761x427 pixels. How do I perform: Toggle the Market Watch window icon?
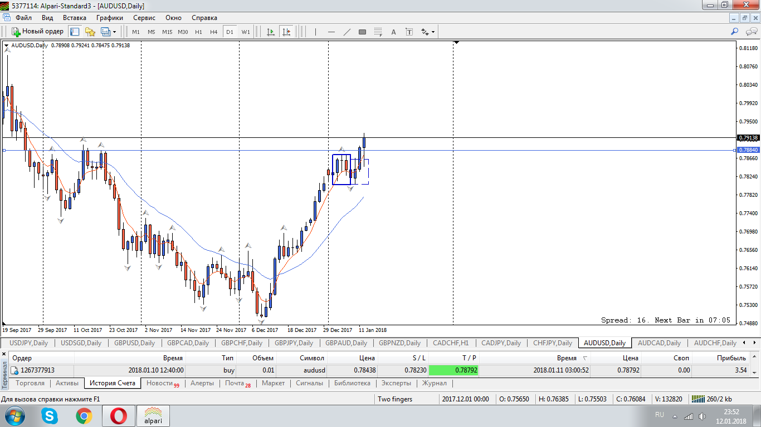click(x=75, y=32)
